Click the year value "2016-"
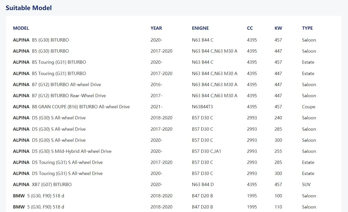The height and width of the screenshot is (212, 348). click(x=157, y=85)
